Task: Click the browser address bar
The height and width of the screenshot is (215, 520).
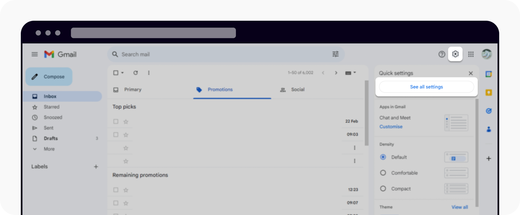Action: click(153, 33)
